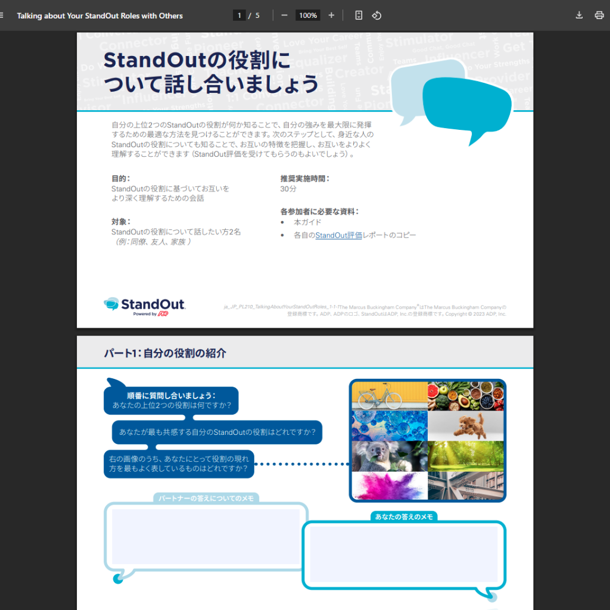610x610 pixels.
Task: Click the StandOut logo on page one
Action: [144, 307]
